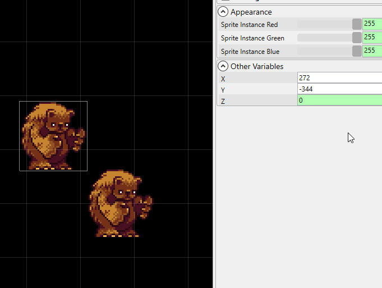Focus the Z position field showing 0
Image resolution: width=382 pixels, height=288 pixels.
click(x=339, y=100)
